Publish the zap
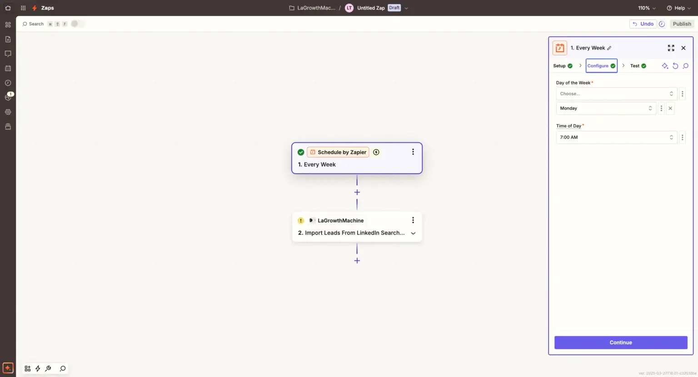This screenshot has width=698, height=377. pos(682,24)
